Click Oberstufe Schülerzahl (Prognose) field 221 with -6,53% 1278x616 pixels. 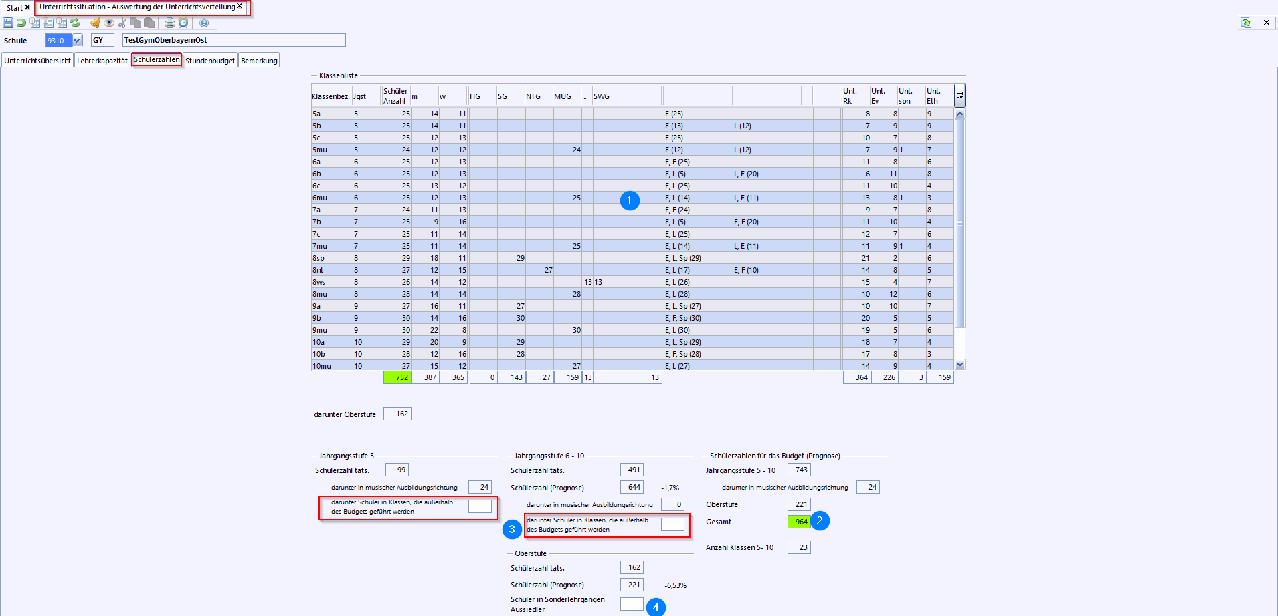(632, 585)
